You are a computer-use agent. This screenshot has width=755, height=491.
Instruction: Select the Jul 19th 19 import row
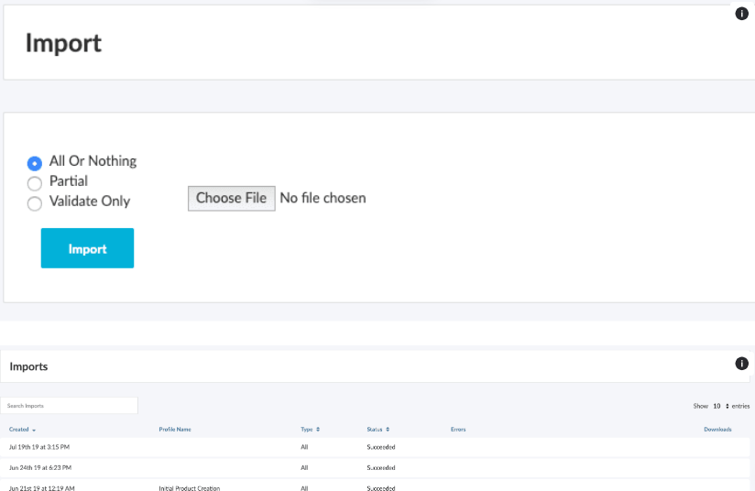39,447
